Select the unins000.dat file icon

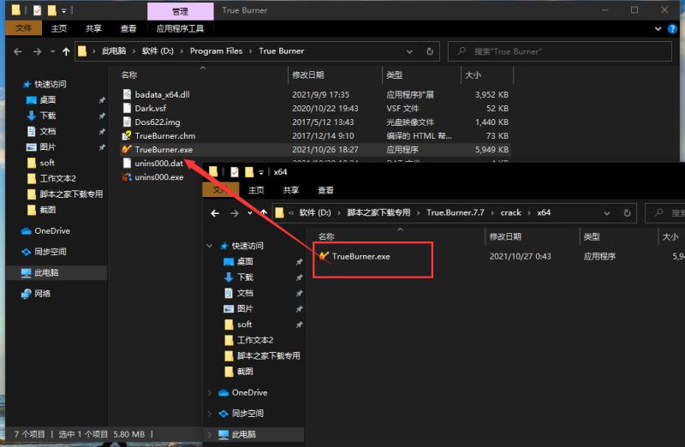click(x=127, y=163)
